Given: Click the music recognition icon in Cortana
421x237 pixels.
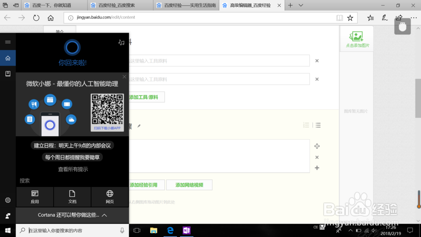Looking at the screenshot, I should click(121, 42).
